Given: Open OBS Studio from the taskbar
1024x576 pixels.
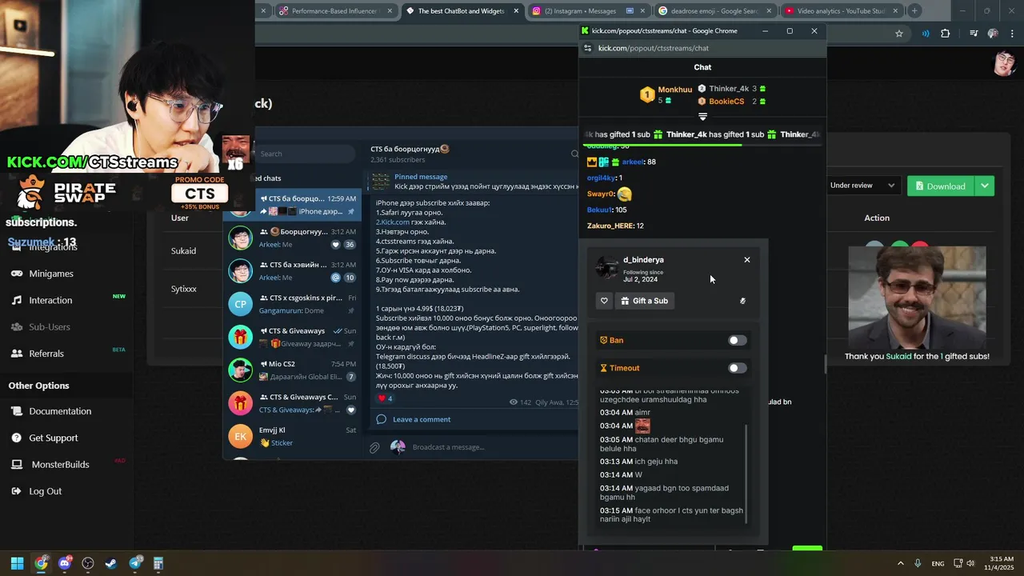Looking at the screenshot, I should click(88, 563).
